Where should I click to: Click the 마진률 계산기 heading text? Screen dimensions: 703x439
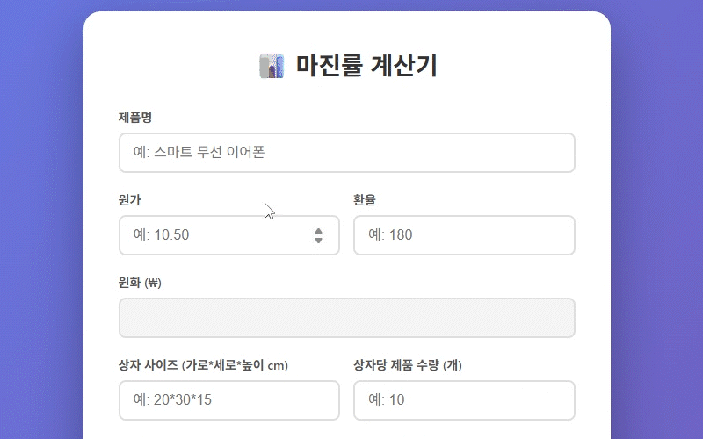pyautogui.click(x=366, y=66)
